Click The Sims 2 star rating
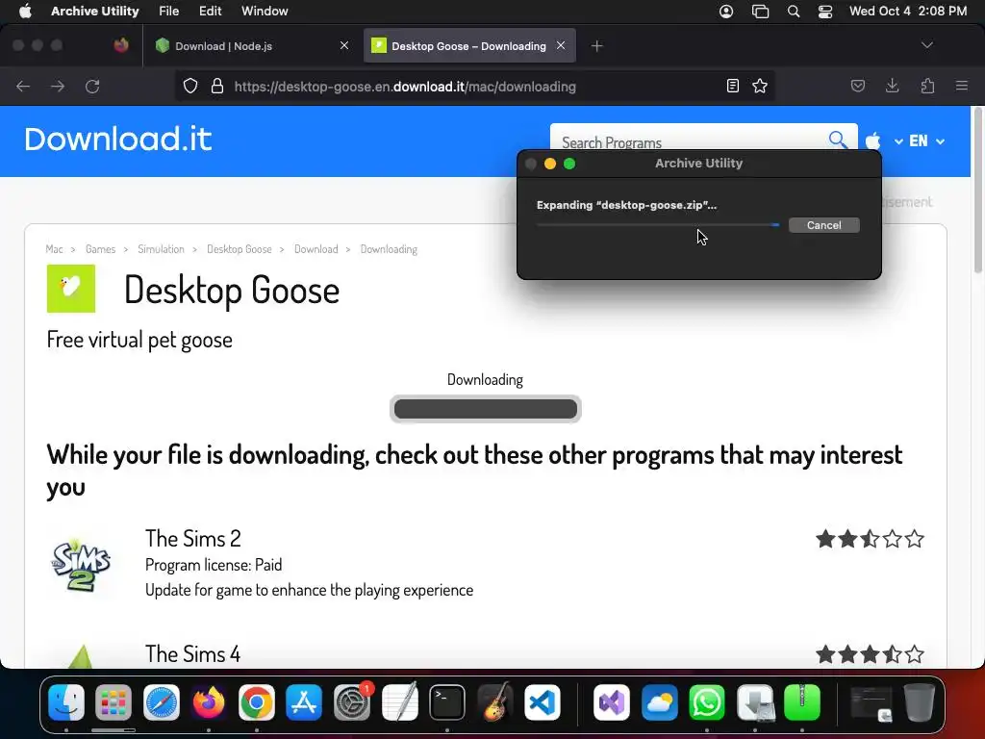 tap(870, 539)
